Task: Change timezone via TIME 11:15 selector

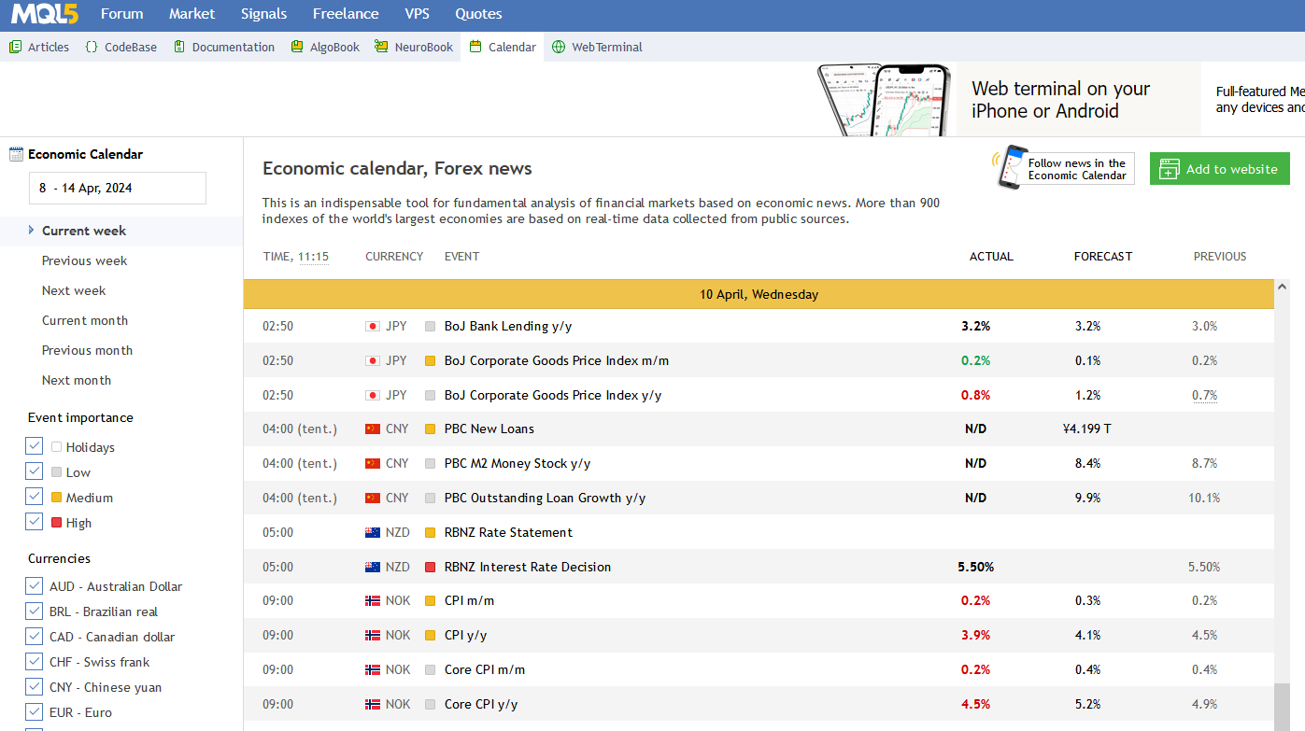Action: point(313,257)
